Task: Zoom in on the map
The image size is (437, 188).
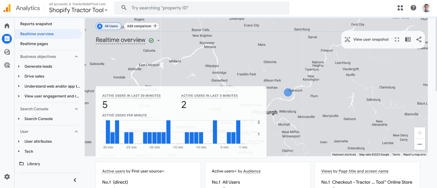Action: pyautogui.click(x=420, y=133)
